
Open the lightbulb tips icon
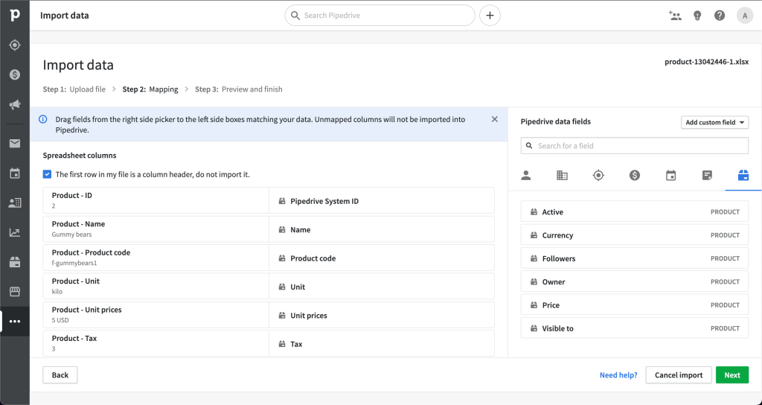697,16
